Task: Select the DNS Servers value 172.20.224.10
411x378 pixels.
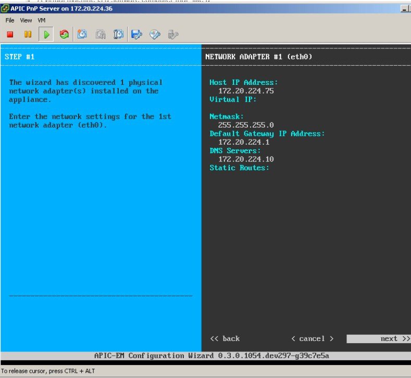Action: [x=246, y=159]
